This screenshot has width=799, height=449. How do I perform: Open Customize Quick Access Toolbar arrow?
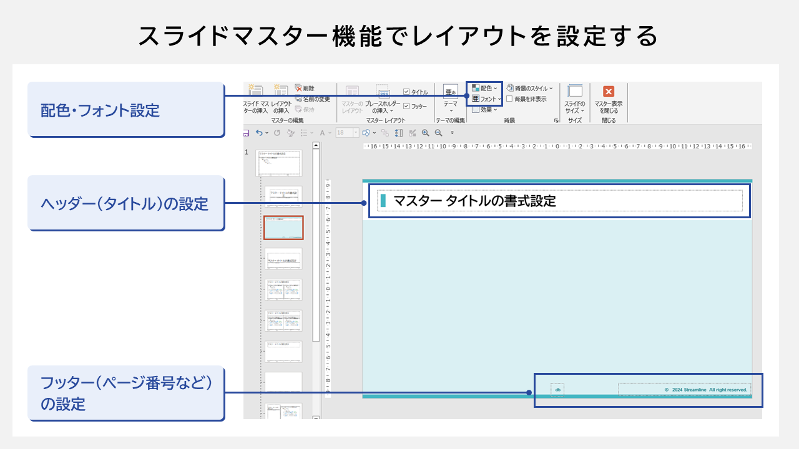point(453,133)
